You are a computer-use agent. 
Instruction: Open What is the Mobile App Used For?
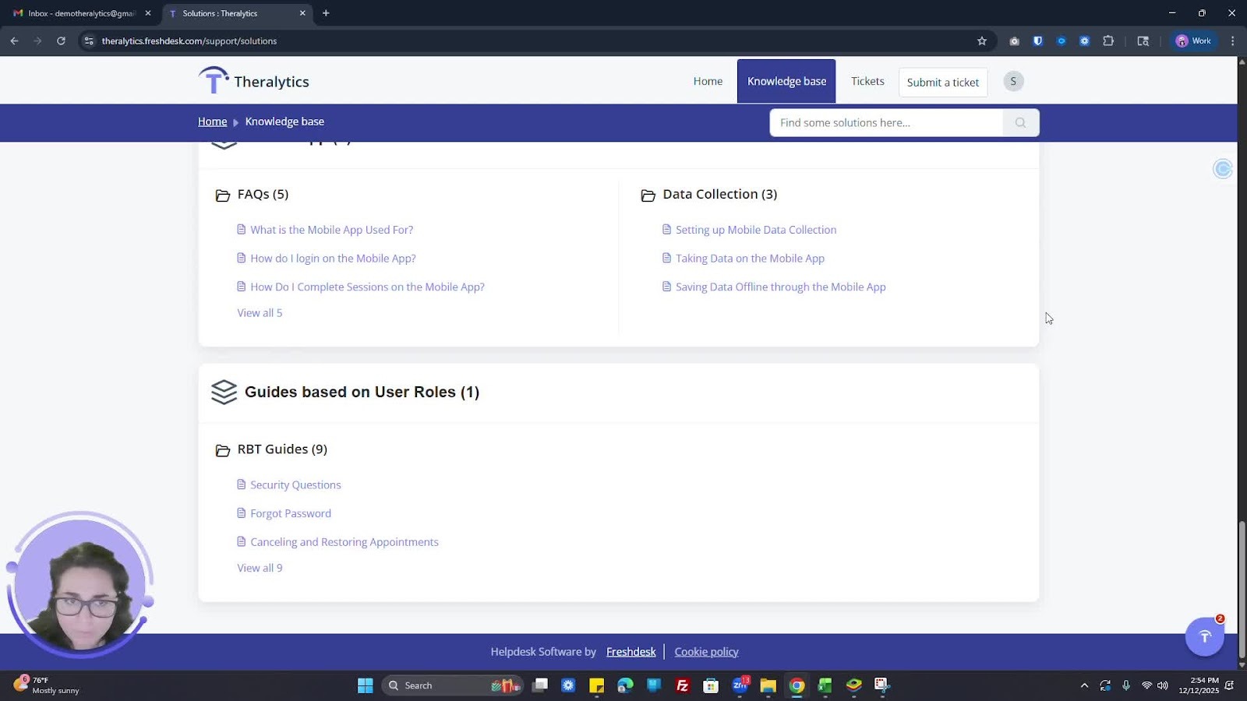[x=331, y=230]
